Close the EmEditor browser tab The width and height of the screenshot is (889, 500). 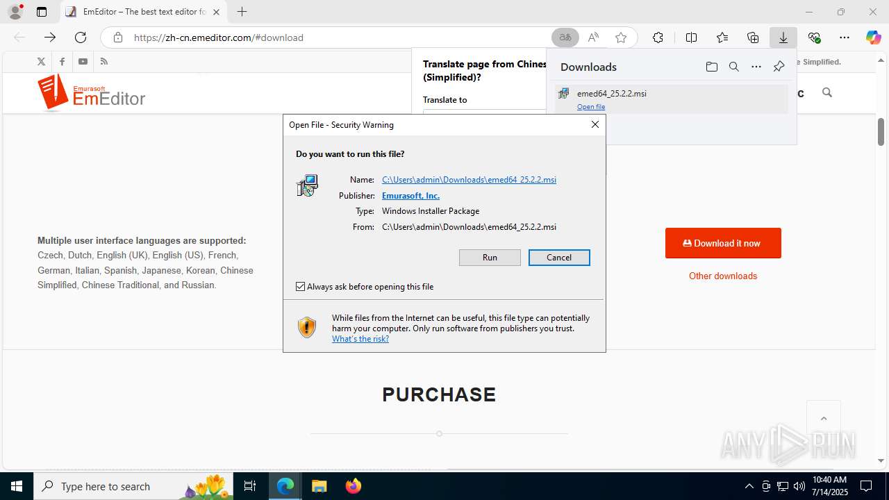[216, 12]
